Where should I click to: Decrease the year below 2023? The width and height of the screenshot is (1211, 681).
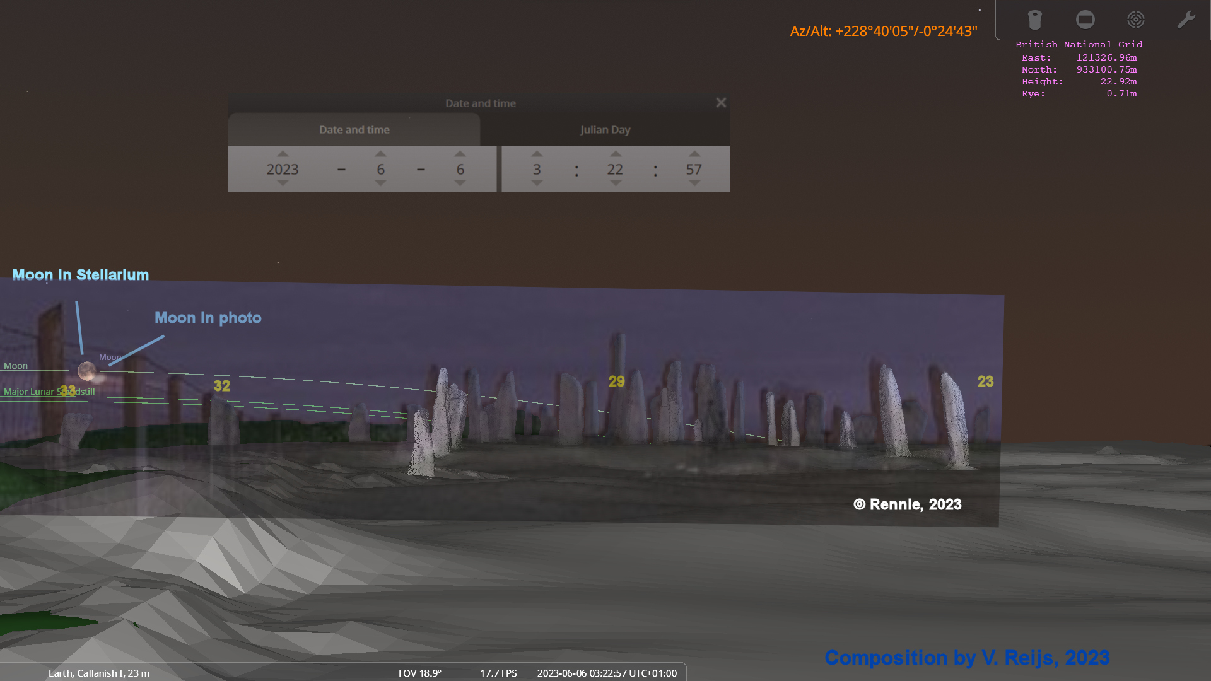tap(282, 183)
